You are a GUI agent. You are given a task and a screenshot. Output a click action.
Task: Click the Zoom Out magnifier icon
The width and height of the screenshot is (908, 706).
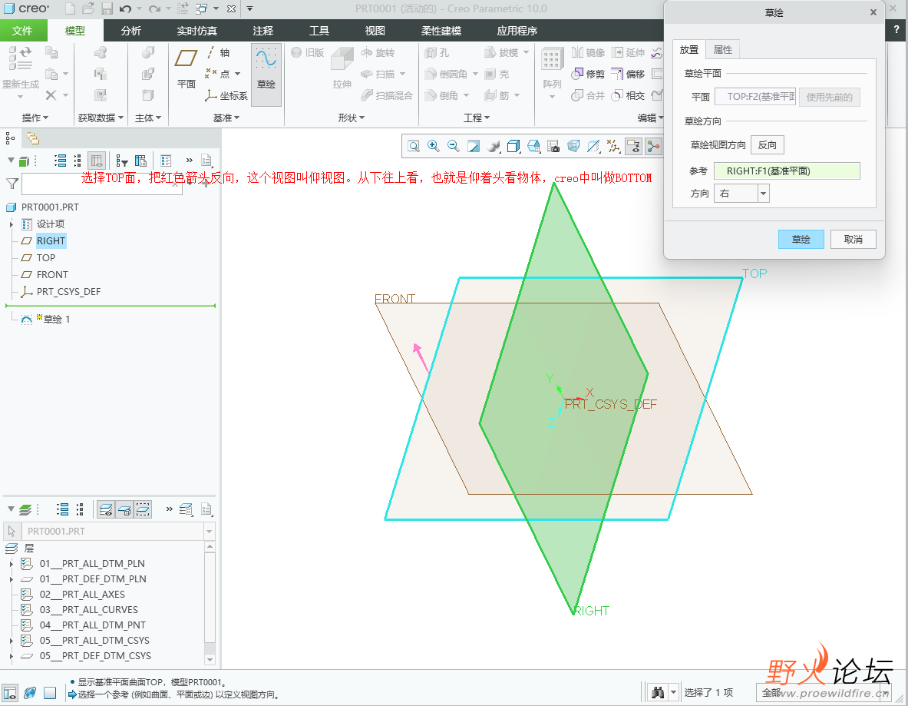coord(454,146)
